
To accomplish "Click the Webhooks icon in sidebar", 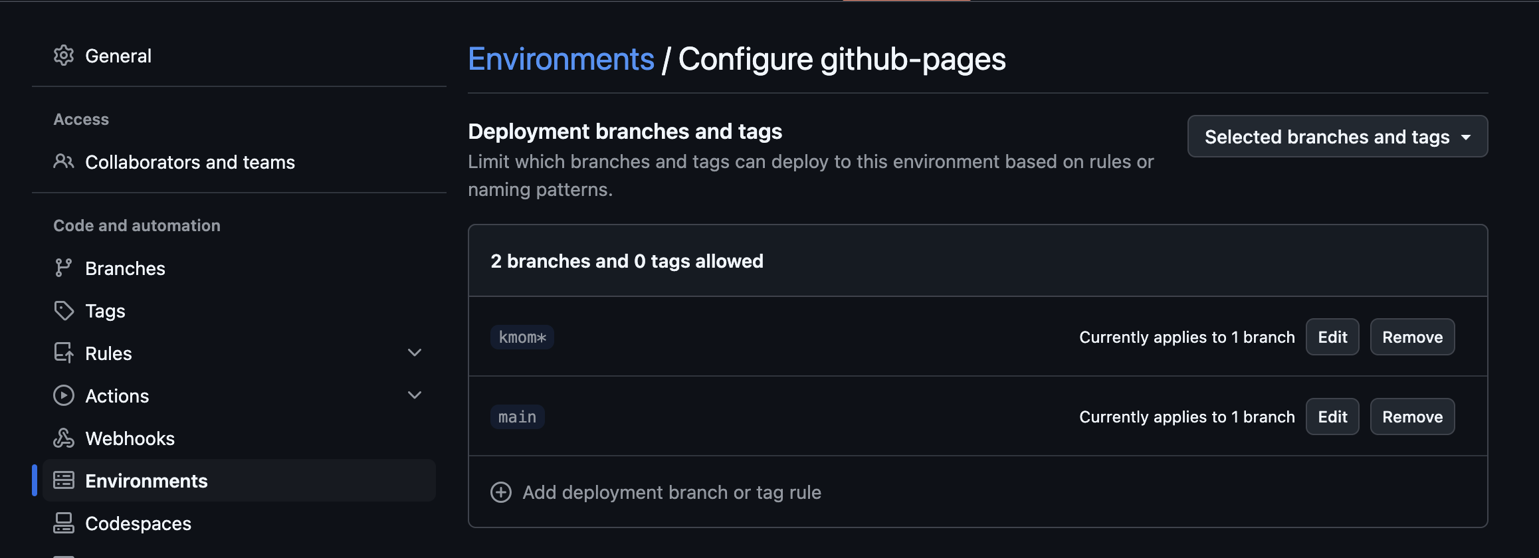I will [x=64, y=438].
